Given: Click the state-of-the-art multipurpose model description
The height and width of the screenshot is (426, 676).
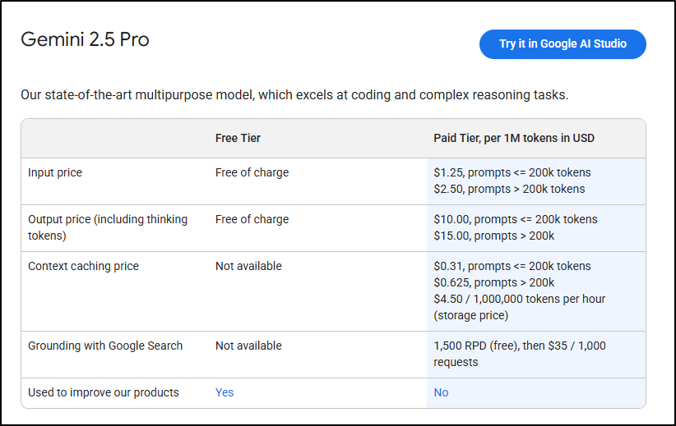Looking at the screenshot, I should pyautogui.click(x=294, y=94).
